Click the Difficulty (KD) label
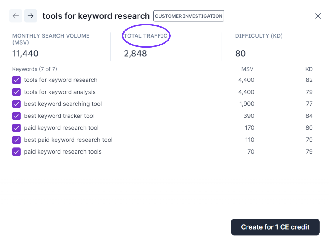331x238 pixels. tap(259, 36)
